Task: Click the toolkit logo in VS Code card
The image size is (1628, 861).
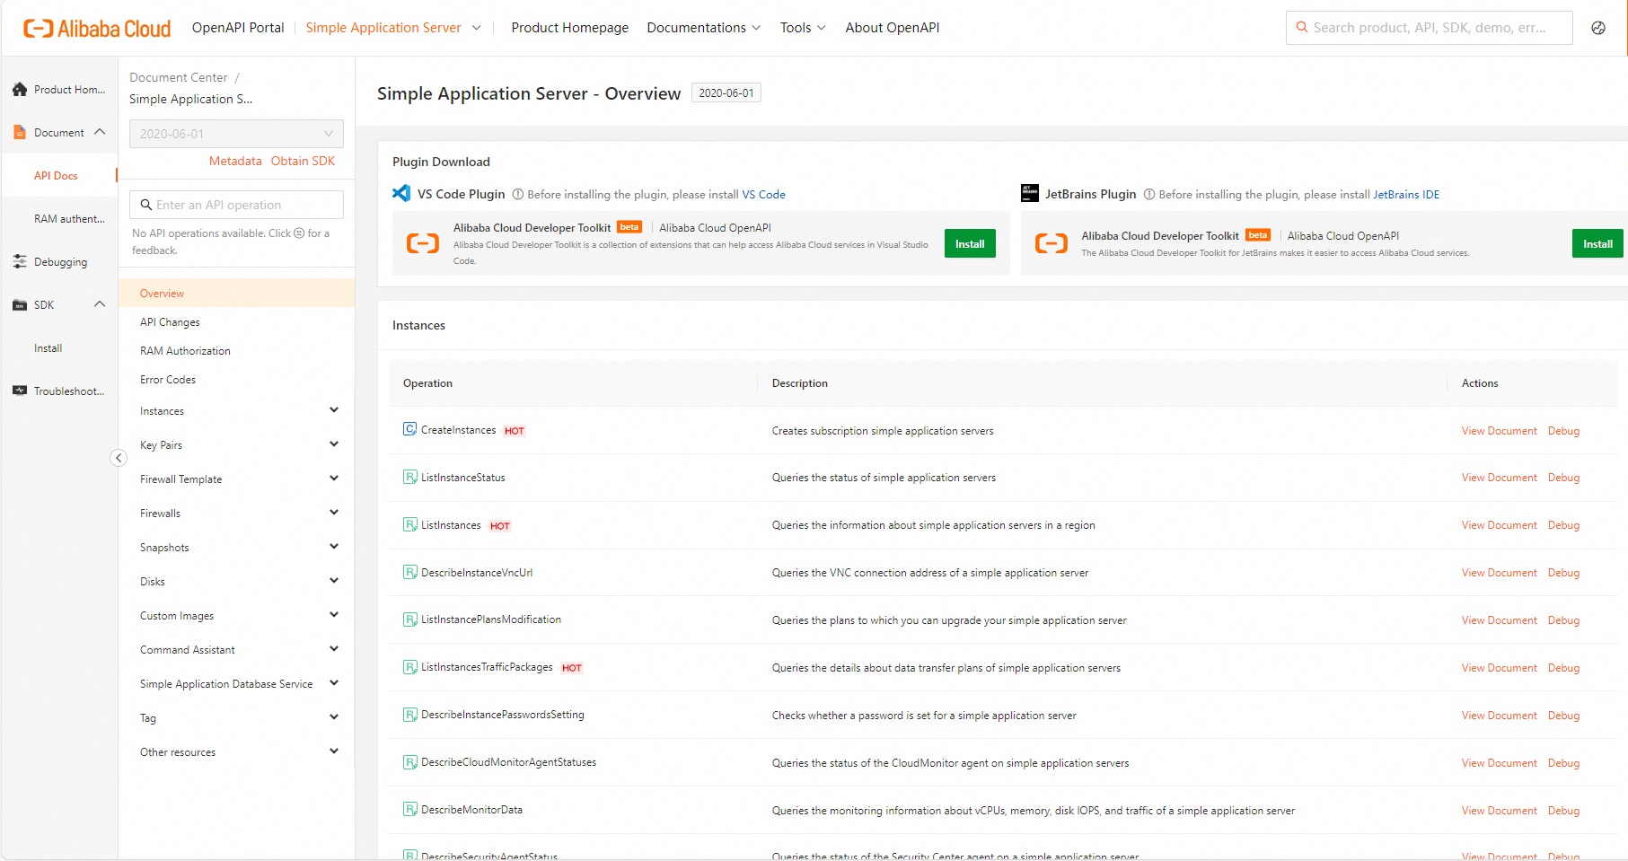Action: click(x=423, y=243)
